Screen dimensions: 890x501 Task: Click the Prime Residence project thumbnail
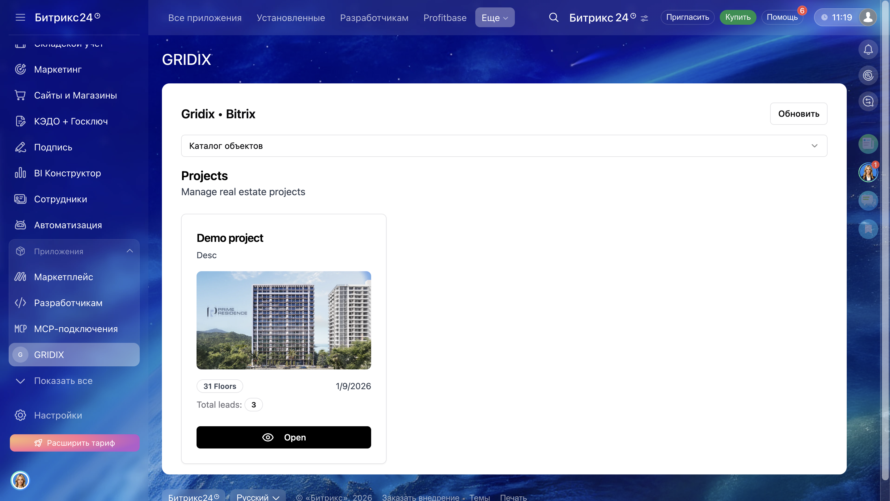tap(283, 320)
